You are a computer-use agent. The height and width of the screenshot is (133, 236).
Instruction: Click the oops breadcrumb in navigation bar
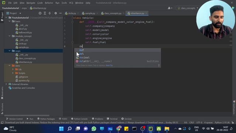tap(24, 8)
